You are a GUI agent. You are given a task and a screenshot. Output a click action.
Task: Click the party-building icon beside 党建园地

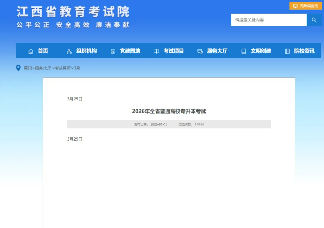[112, 51]
